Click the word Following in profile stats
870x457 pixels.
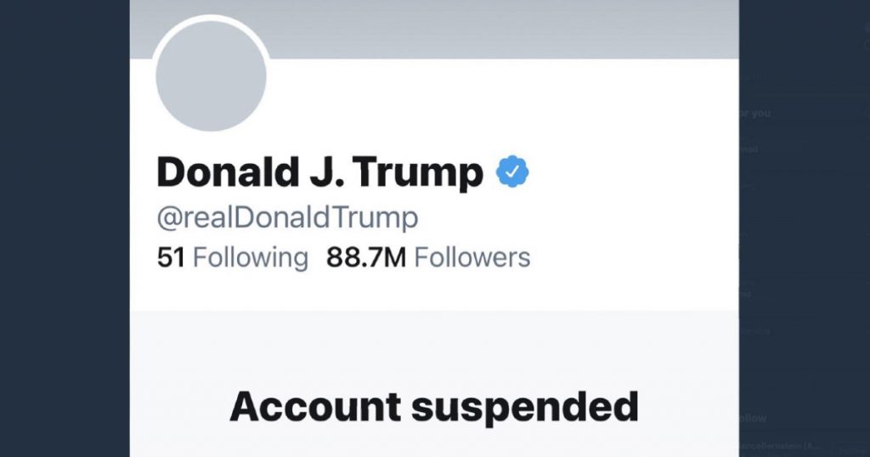(x=251, y=257)
